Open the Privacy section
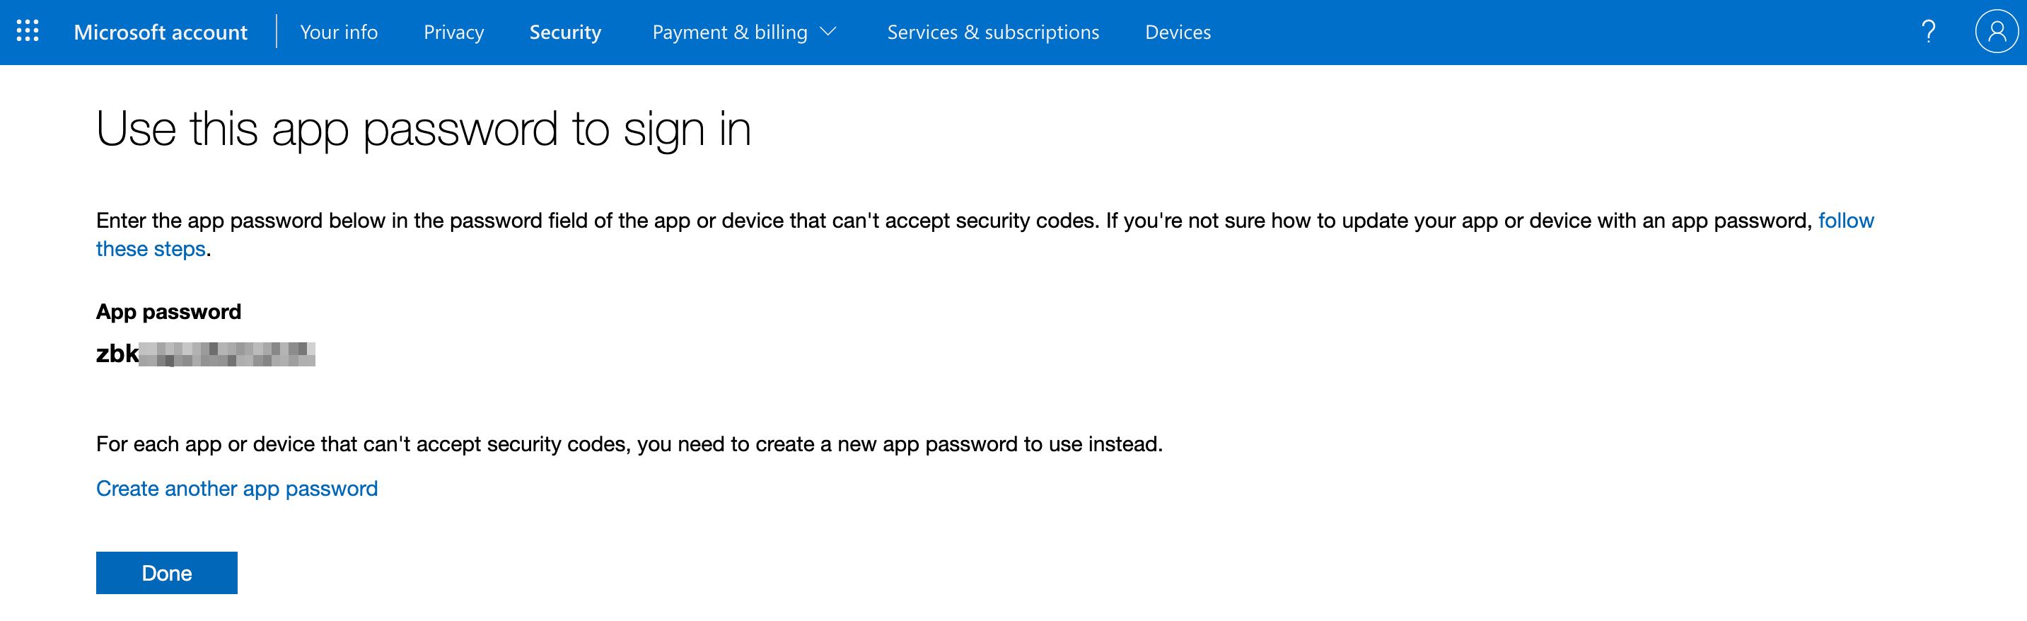The image size is (2027, 621). pyautogui.click(x=453, y=33)
